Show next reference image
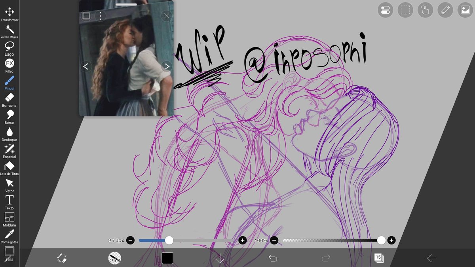This screenshot has width=475, height=267. point(167,66)
